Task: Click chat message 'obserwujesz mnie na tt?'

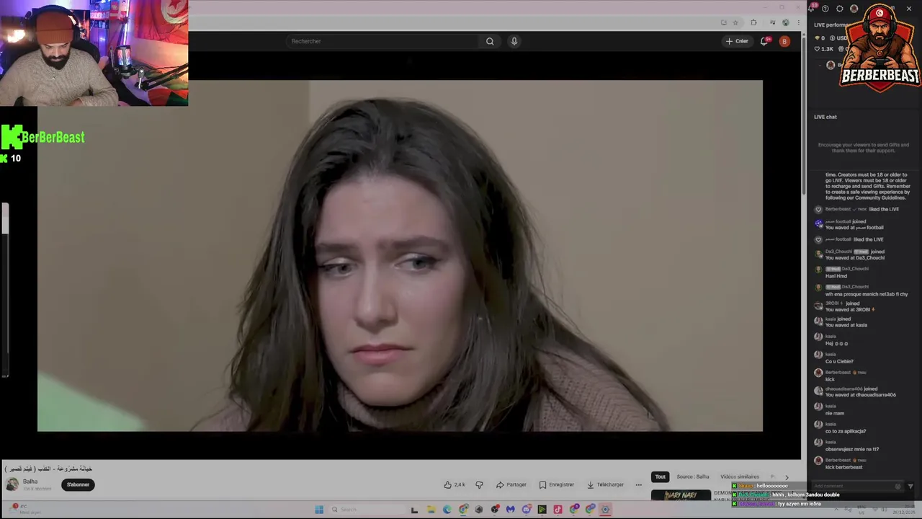Action: pyautogui.click(x=852, y=449)
